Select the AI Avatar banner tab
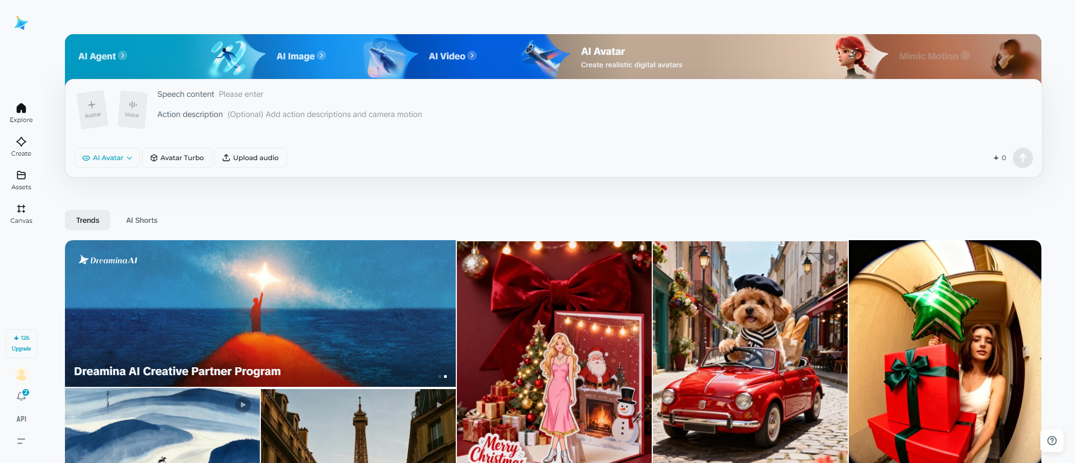The image size is (1075, 463). point(631,57)
